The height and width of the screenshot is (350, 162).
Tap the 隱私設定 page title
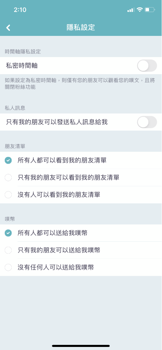pyautogui.click(x=81, y=27)
